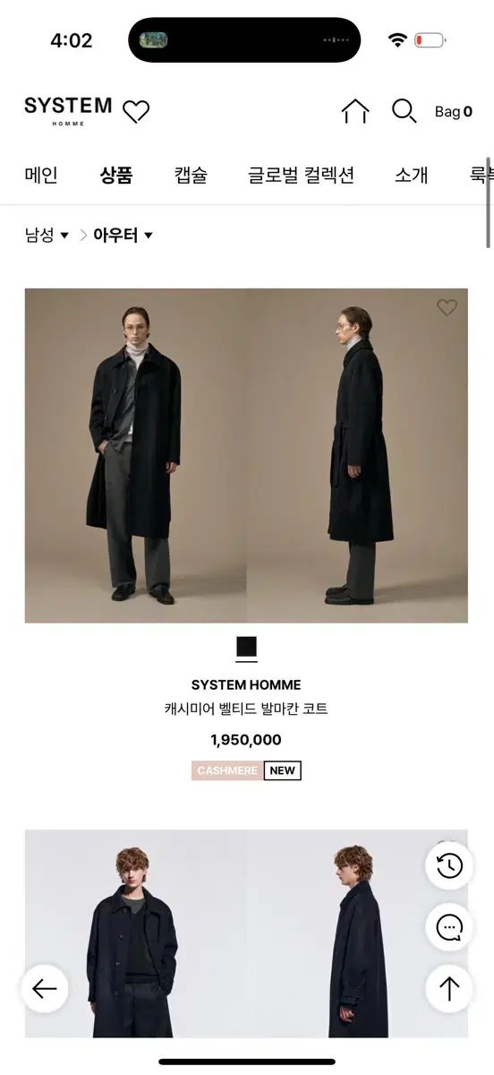The image size is (494, 1075).
Task: Open search with the magnifier icon
Action: click(x=405, y=111)
